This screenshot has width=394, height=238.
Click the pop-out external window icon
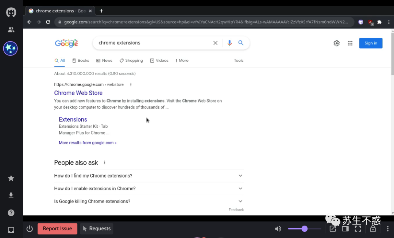click(x=333, y=229)
